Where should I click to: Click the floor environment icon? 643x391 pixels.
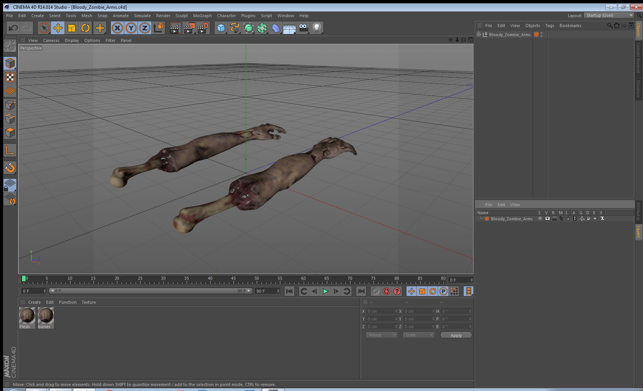click(290, 29)
